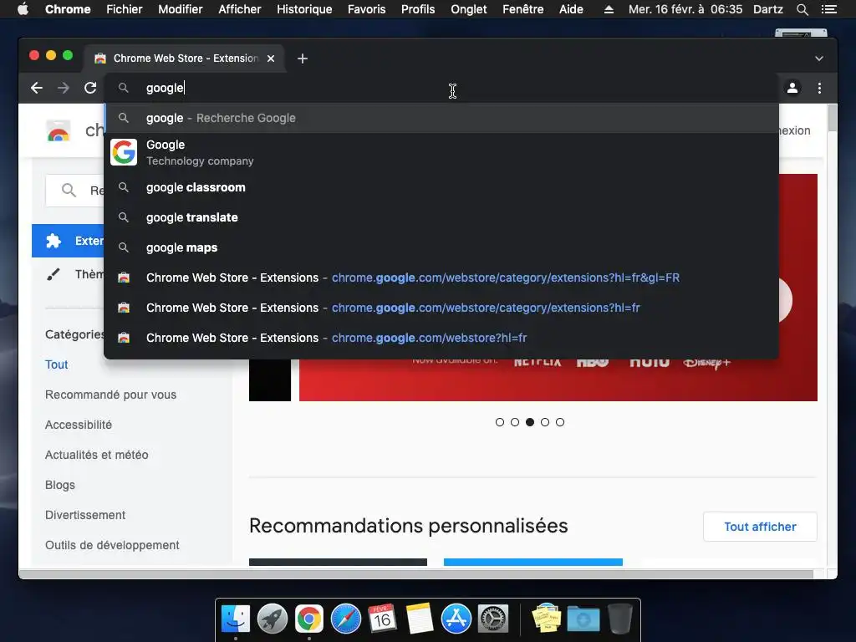The image size is (856, 642).
Task: Select the third (filled) carousel dot
Action: (x=529, y=422)
